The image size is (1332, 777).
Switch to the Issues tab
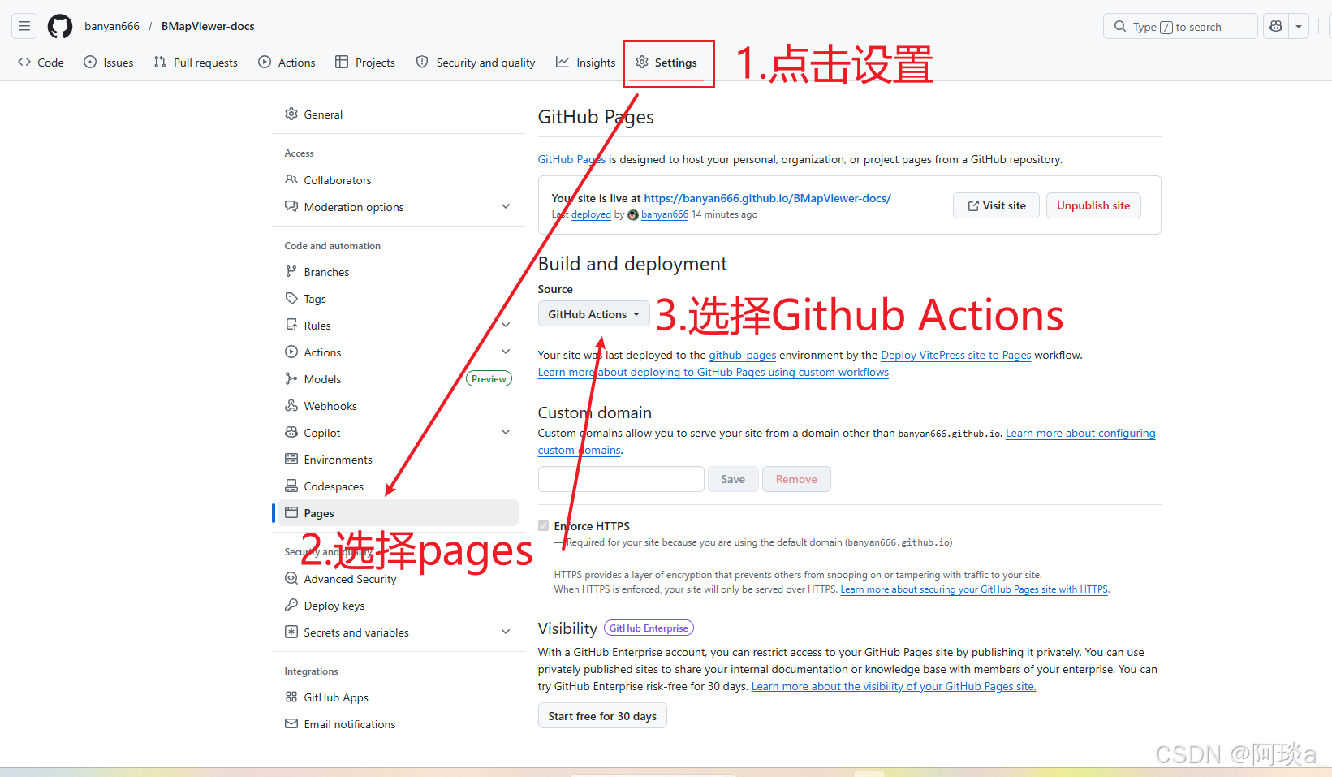pyautogui.click(x=109, y=63)
